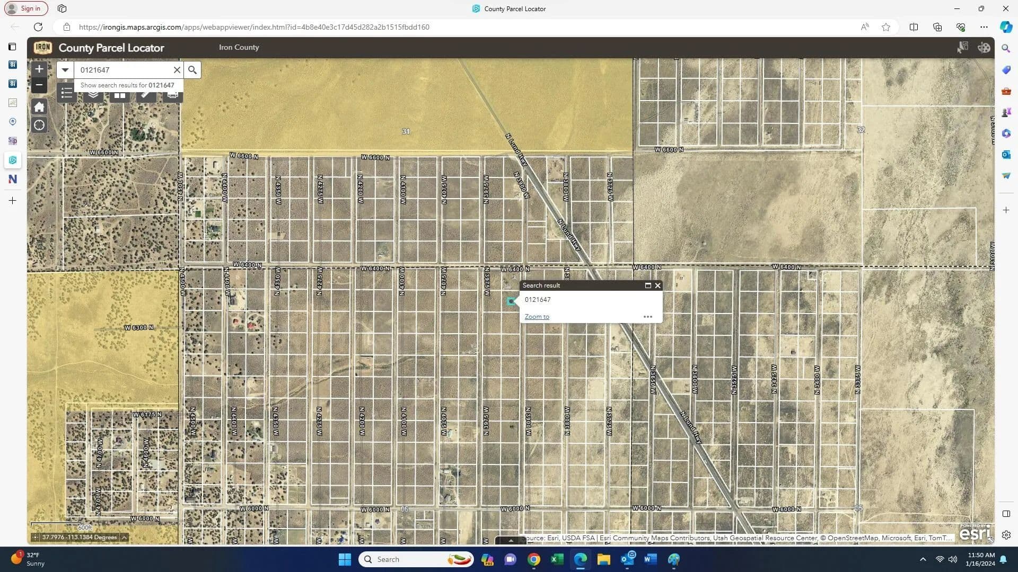
Task: Click the Home default extent button
Action: click(39, 107)
